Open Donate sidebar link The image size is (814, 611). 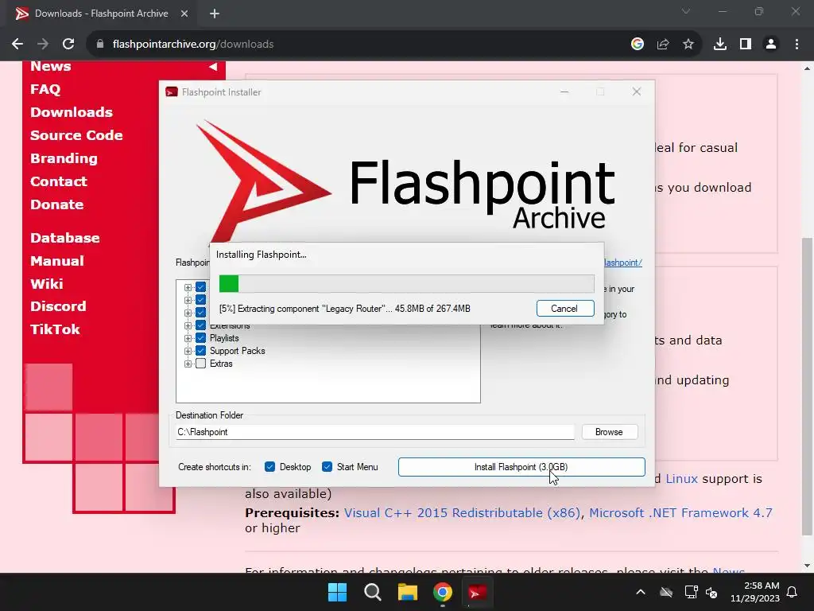[56, 204]
